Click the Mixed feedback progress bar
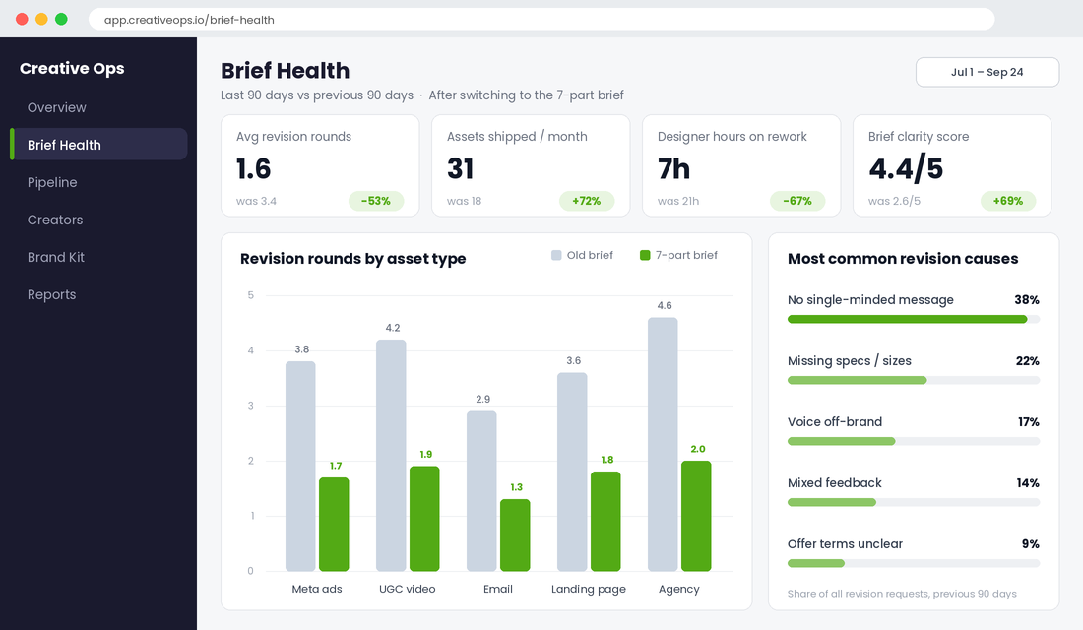Image resolution: width=1083 pixels, height=630 pixels. click(x=913, y=502)
